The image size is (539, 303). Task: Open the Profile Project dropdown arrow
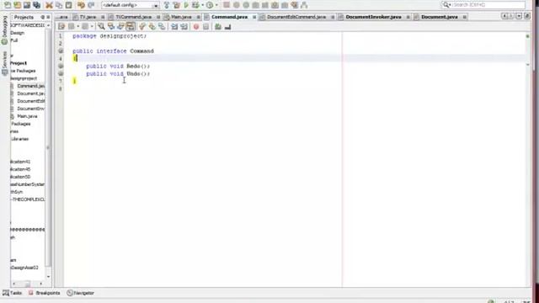click(x=216, y=5)
